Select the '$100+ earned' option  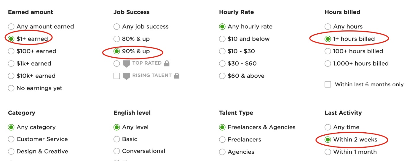(x=11, y=51)
